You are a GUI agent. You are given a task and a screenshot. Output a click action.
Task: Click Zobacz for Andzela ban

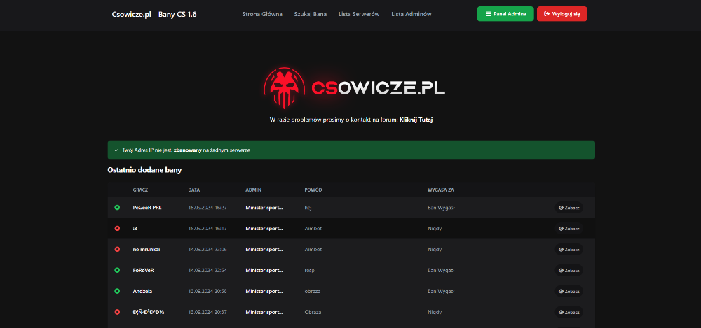569,292
